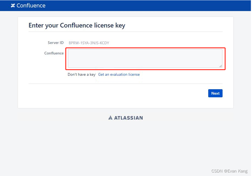Viewport: 252px width, 176px height.
Task: Click the red-highlighted license input area
Action: [145, 58]
